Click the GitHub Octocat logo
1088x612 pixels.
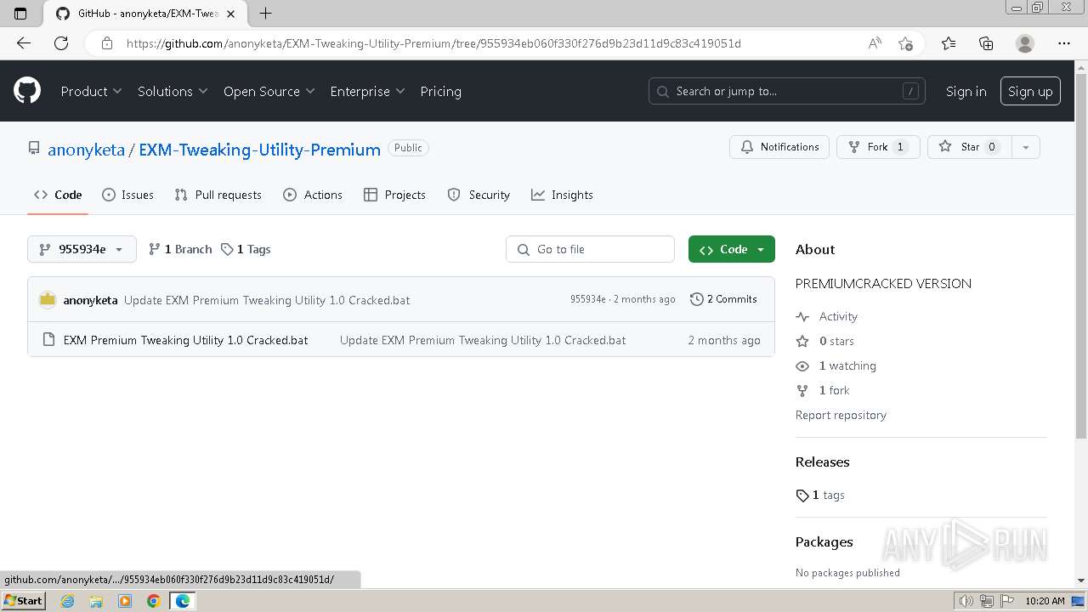[27, 91]
